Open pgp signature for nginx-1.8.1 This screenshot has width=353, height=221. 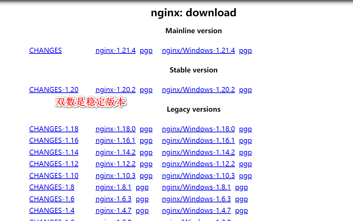pos(142,187)
